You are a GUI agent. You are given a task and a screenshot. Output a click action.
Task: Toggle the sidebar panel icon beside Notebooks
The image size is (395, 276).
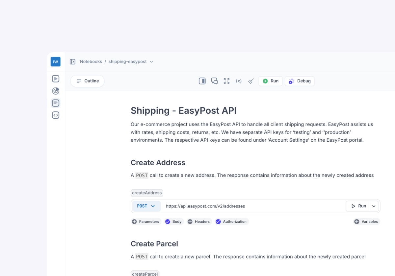click(x=72, y=62)
